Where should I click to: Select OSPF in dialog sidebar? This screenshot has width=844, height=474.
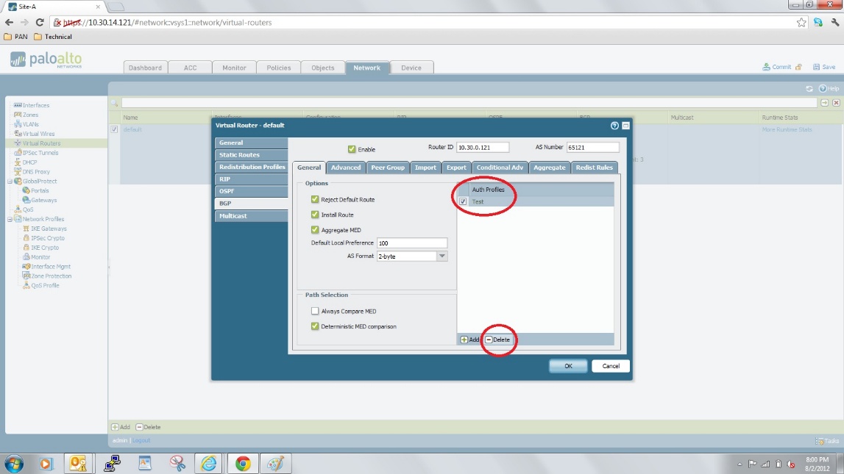pos(251,191)
